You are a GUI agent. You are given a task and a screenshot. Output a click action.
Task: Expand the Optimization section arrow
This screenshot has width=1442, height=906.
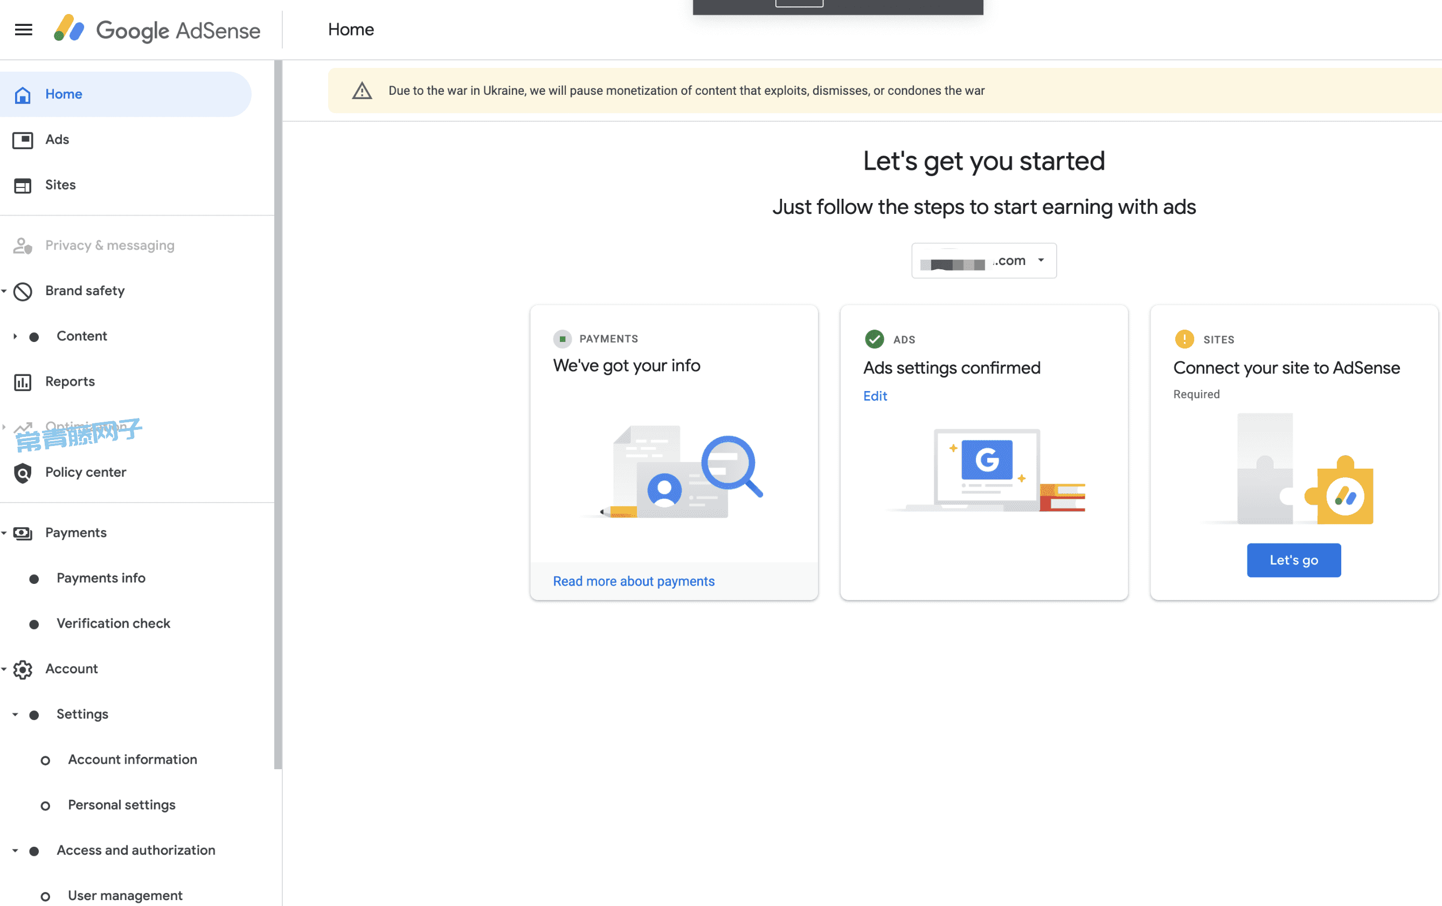coord(4,427)
